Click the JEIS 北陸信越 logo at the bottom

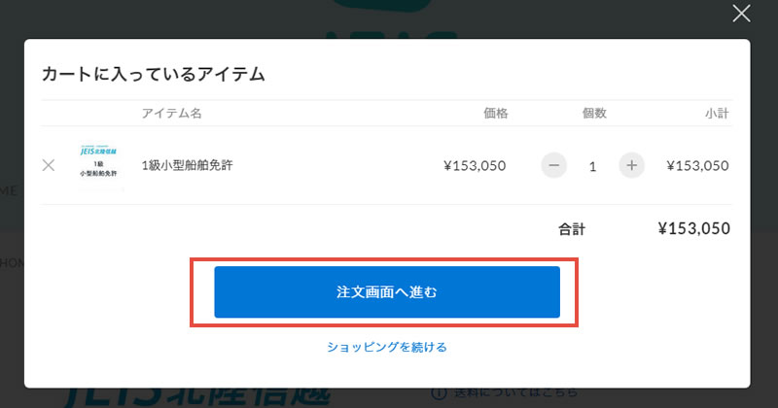[x=197, y=396]
